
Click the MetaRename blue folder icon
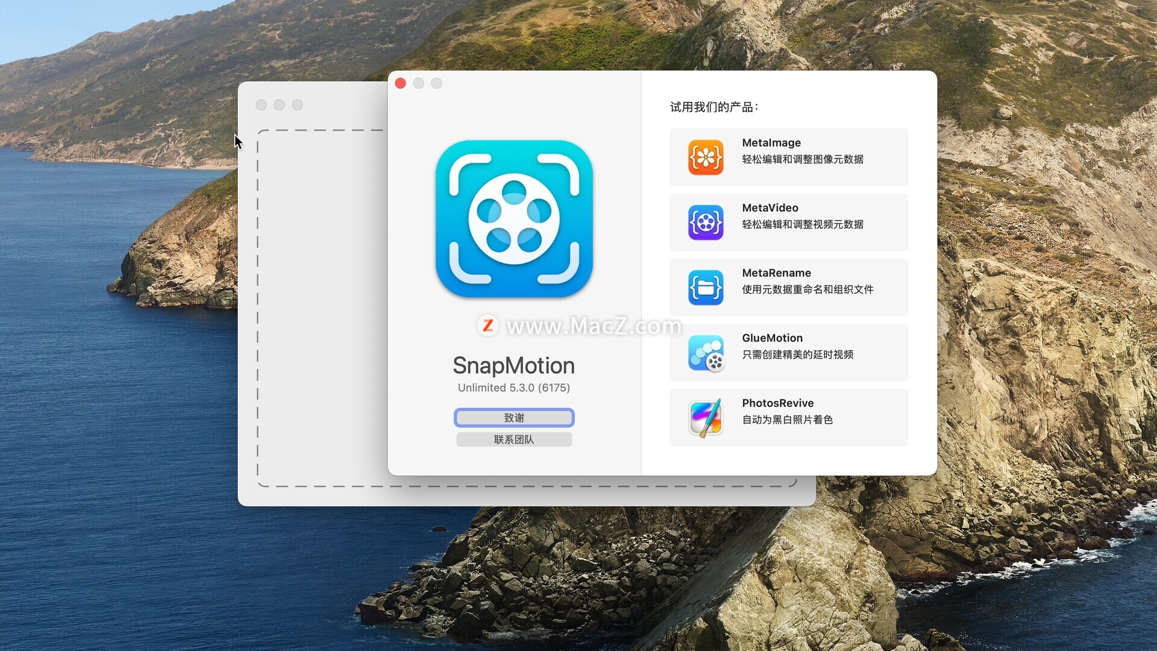706,288
